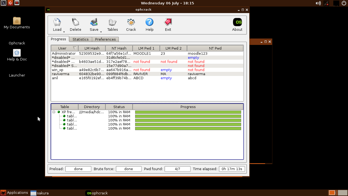Select the XP free table row
Image resolution: width=348 pixels, height=196 pixels.
click(147, 112)
